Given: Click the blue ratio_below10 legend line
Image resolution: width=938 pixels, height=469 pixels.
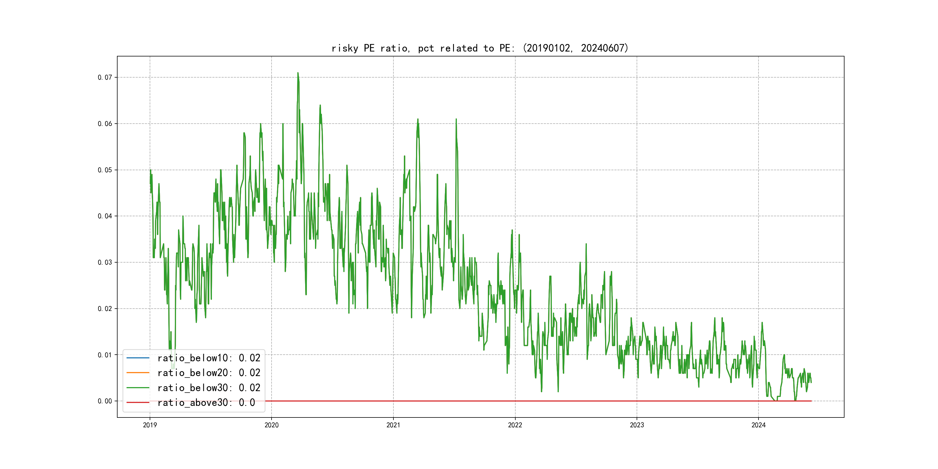Looking at the screenshot, I should click(138, 358).
